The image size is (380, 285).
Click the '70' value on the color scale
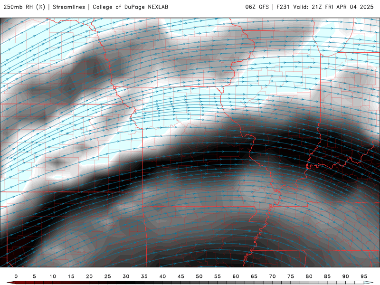[272, 276]
